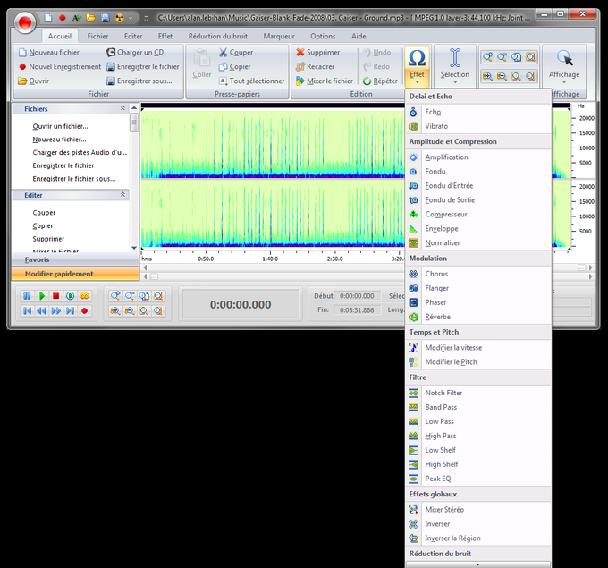
Task: Open the Options tab
Action: 323,36
